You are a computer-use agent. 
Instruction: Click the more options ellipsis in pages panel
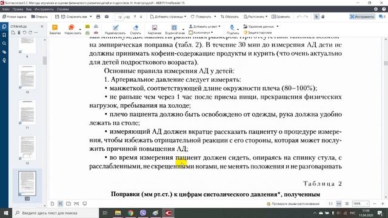pos(36,33)
